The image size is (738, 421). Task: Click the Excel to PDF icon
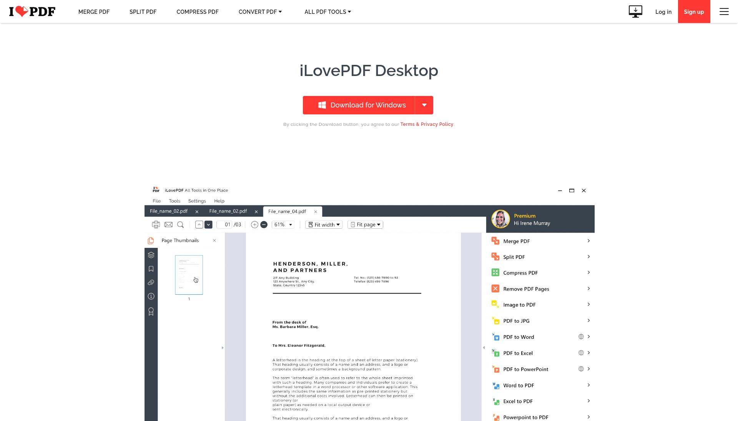[495, 401]
